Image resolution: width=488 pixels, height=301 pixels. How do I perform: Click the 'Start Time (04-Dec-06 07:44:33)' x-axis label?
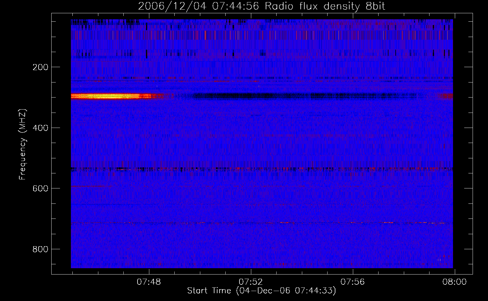[261, 291]
